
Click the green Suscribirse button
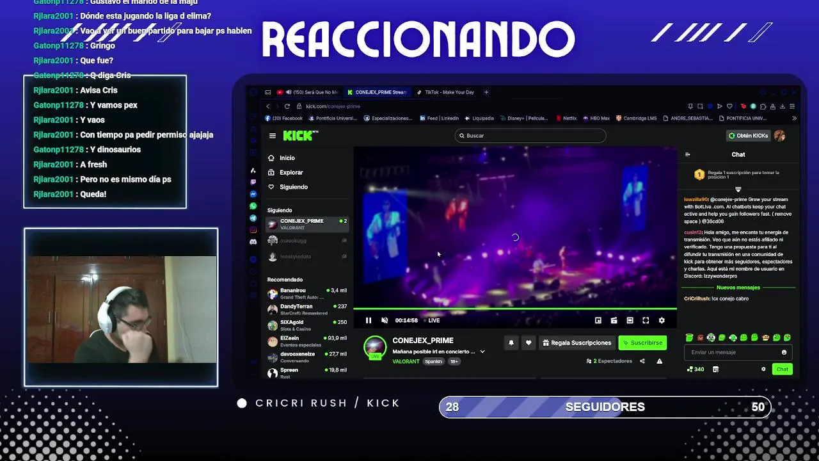coord(642,343)
